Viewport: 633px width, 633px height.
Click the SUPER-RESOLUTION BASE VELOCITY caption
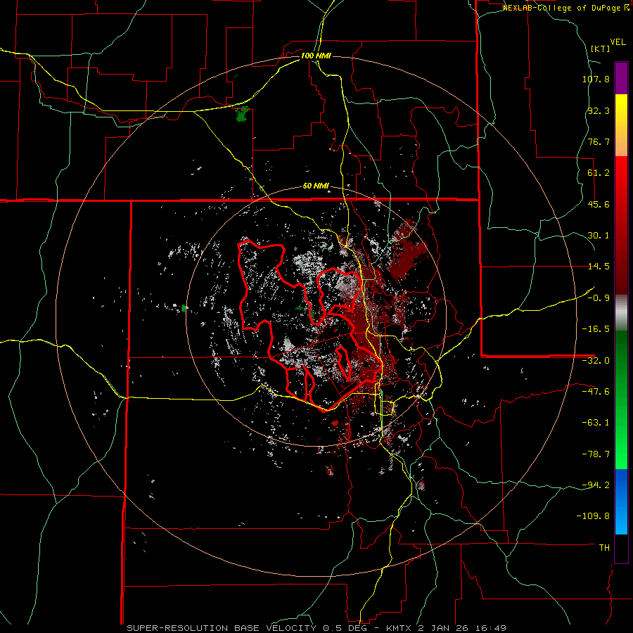tap(222, 628)
